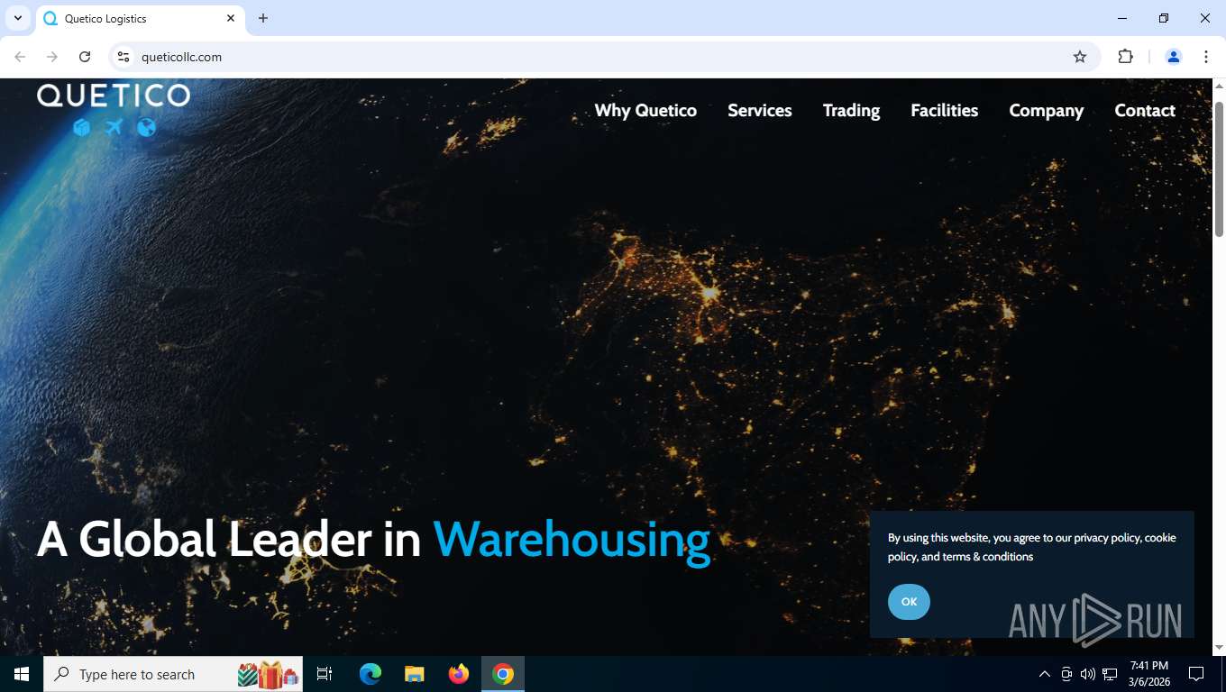The height and width of the screenshot is (692, 1226).
Task: Open the Trading menu item
Action: click(851, 110)
